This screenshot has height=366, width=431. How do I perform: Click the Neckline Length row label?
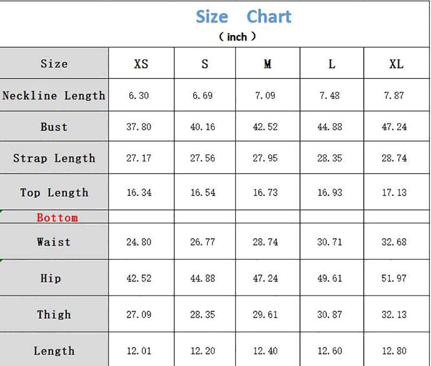click(x=54, y=95)
